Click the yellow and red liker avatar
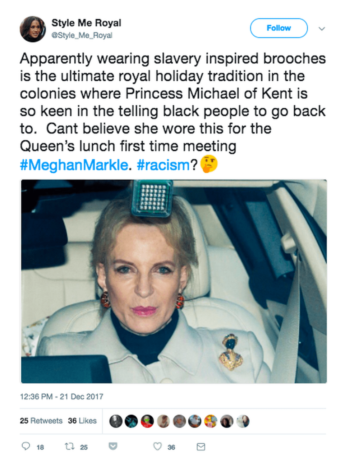Image resolution: width=345 pixels, height=457 pixels. coord(211,421)
